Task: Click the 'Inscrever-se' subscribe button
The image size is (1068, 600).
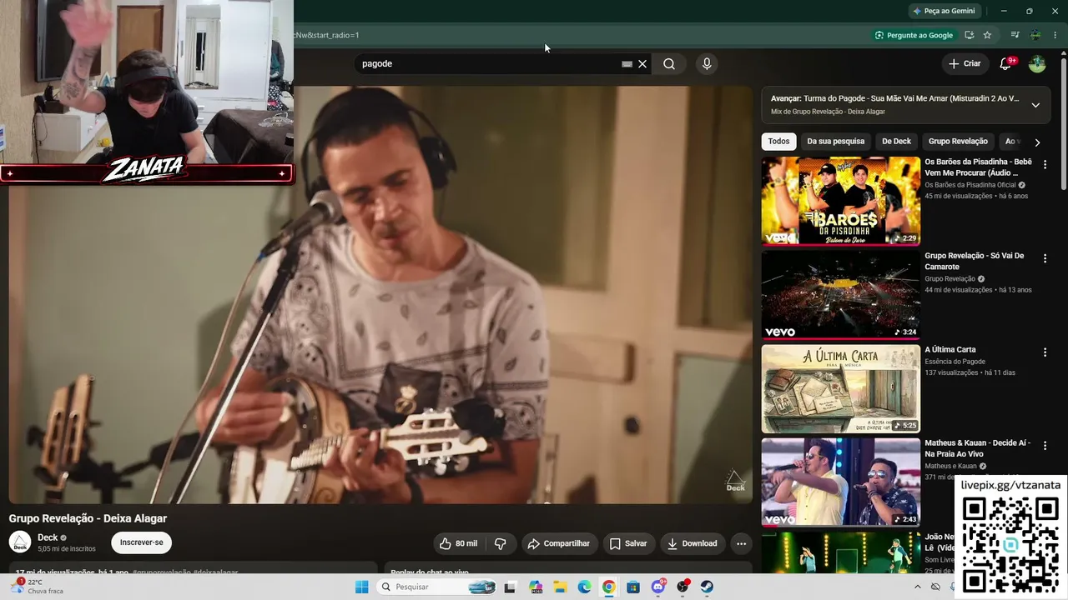Action: (142, 542)
